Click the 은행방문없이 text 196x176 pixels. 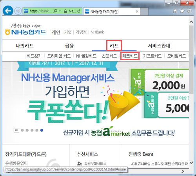[16, 163]
